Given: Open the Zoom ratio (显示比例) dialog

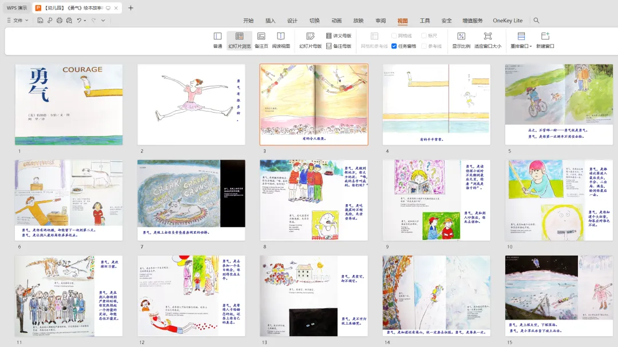Looking at the screenshot, I should 461,41.
